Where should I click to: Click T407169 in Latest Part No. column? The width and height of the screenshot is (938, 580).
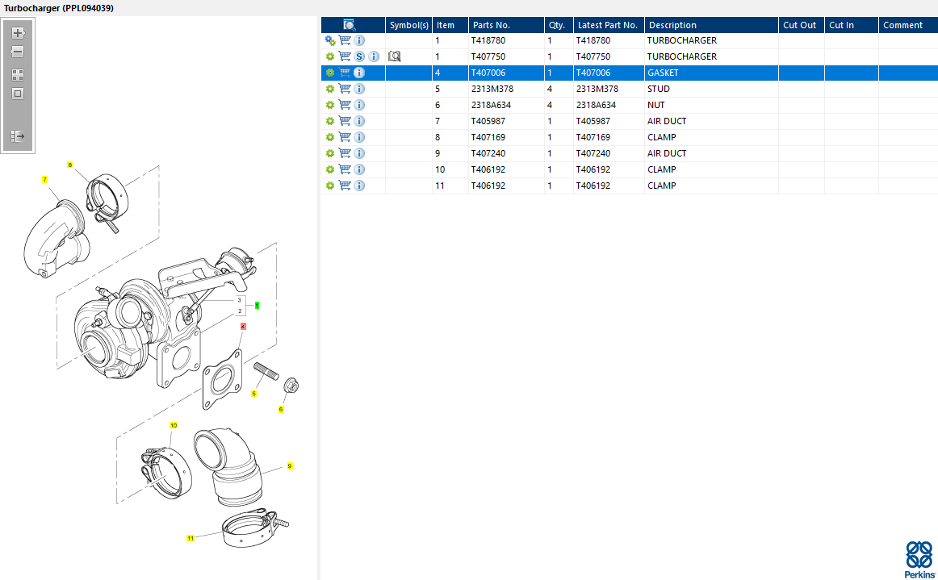(x=593, y=137)
